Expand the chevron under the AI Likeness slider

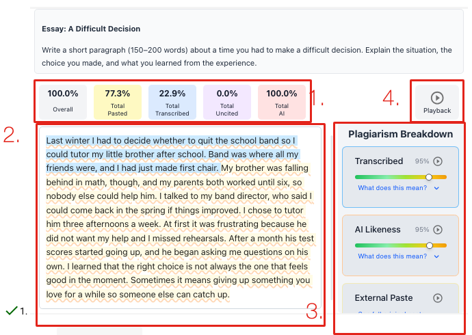(436, 256)
